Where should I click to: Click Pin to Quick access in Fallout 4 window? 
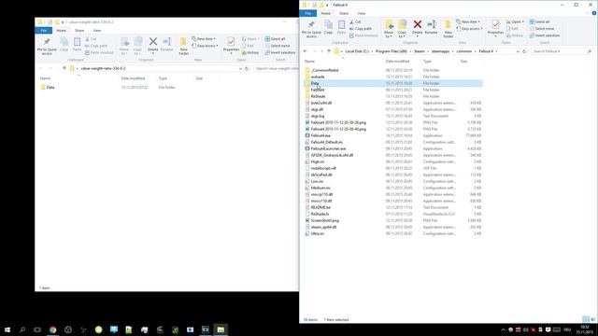click(311, 29)
